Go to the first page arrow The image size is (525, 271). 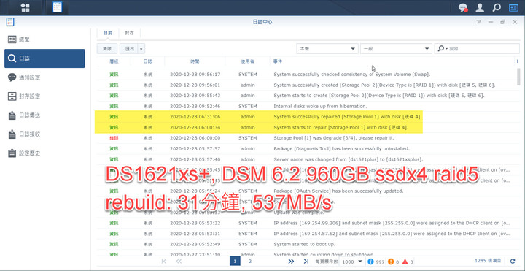point(164,262)
